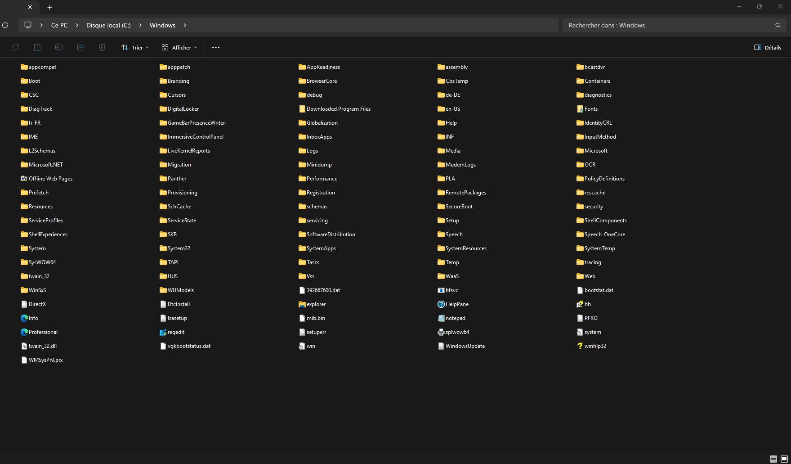
Task: Open the Afficher view dropdown
Action: [x=179, y=47]
